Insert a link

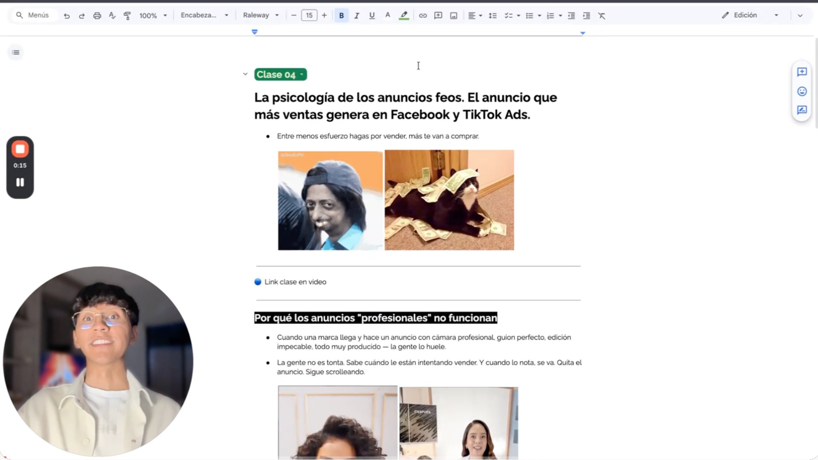point(423,16)
